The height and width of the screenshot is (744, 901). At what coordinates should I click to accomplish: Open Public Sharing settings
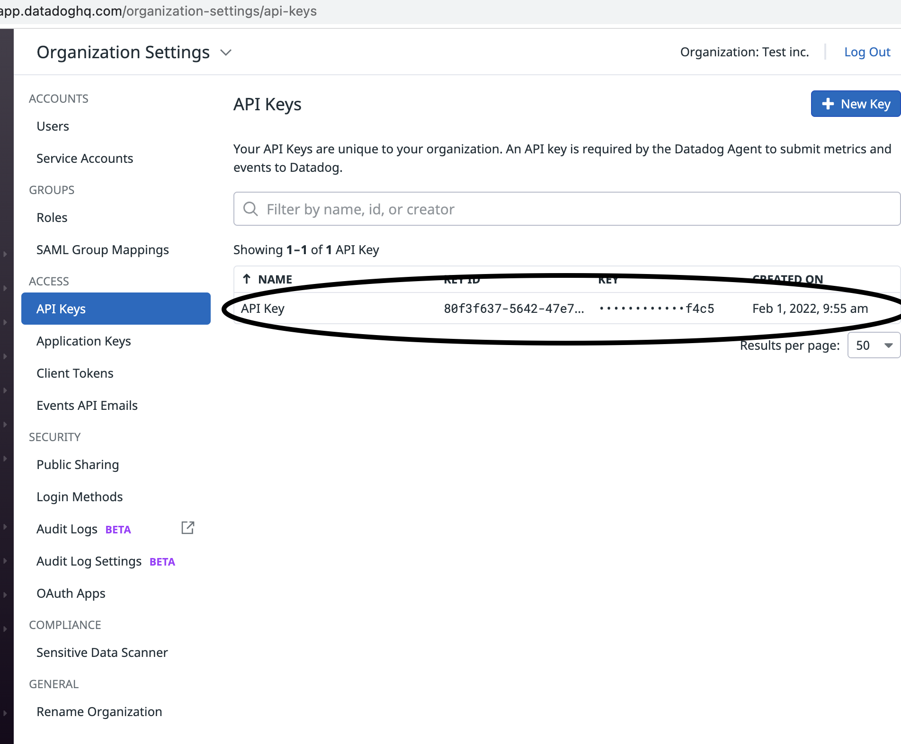(78, 465)
